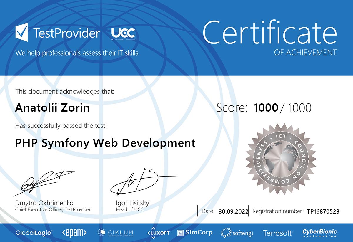Click the Terrasoft sponsor logo
This screenshot has height=242, width=353.
pyautogui.click(x=278, y=233)
